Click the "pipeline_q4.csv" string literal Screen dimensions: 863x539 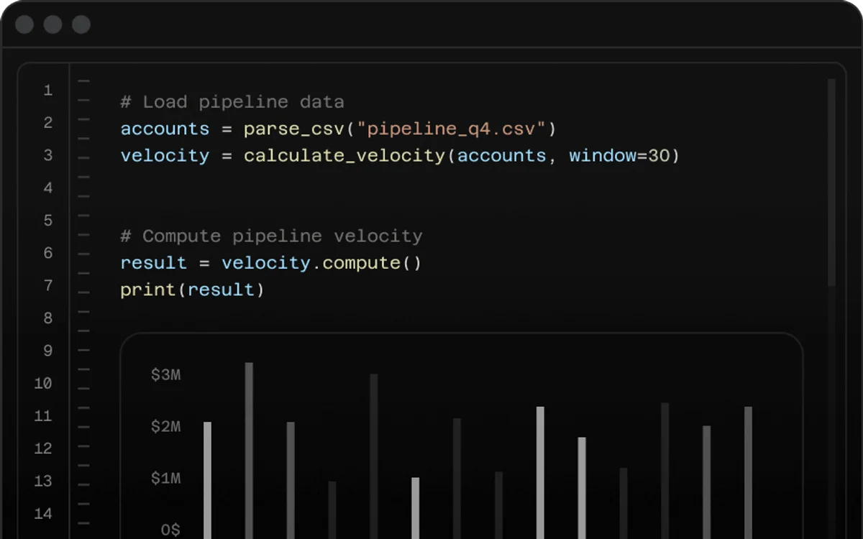453,129
